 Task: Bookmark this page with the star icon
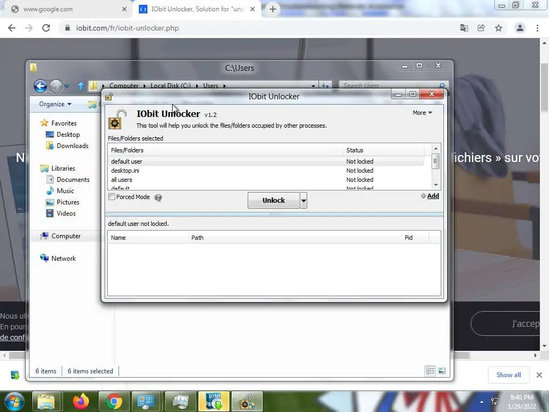499,28
